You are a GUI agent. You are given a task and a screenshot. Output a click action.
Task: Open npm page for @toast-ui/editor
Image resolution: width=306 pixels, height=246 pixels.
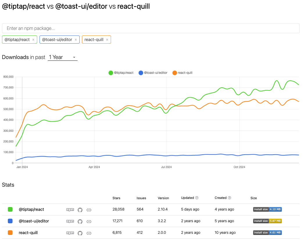click(x=70, y=221)
